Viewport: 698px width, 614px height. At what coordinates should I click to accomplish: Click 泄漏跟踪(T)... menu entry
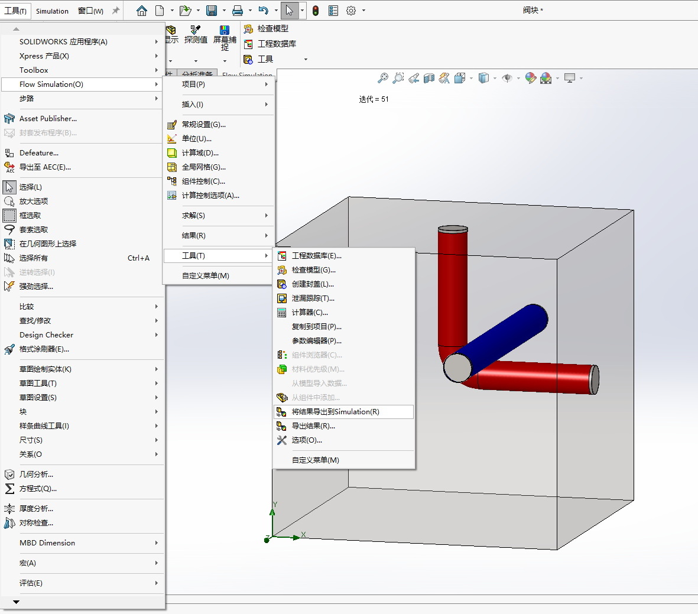(343, 299)
